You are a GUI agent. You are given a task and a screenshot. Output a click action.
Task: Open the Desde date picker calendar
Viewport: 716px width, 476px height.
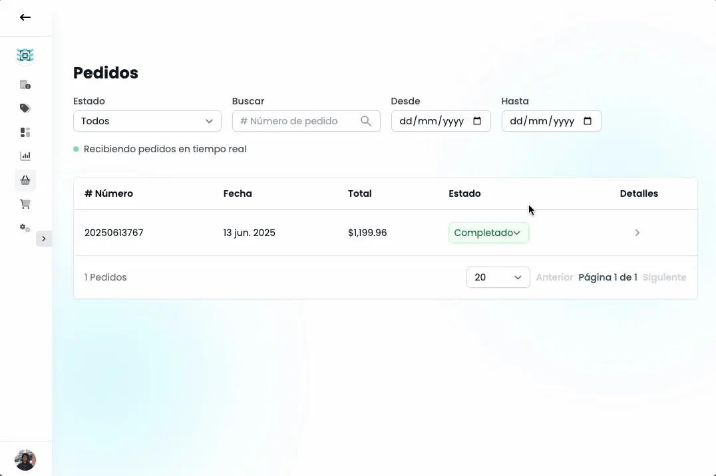tap(477, 121)
